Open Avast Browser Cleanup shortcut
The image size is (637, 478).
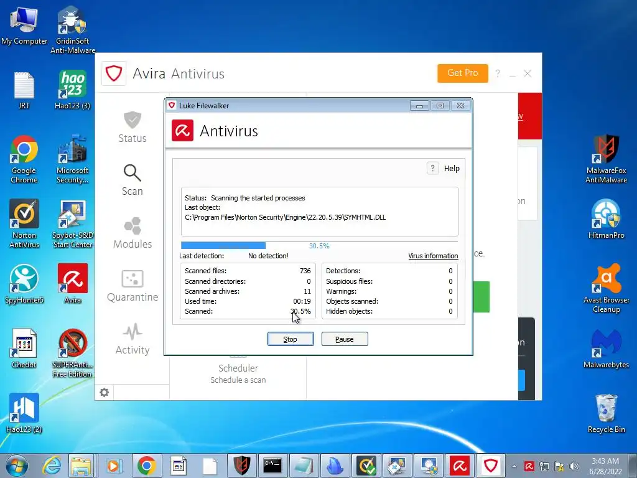point(606,288)
